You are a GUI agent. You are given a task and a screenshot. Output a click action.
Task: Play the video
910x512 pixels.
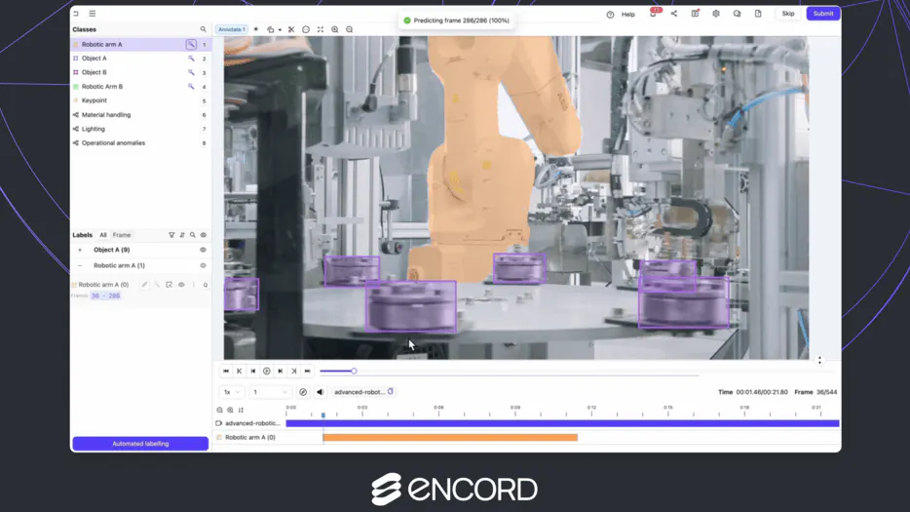(x=266, y=371)
